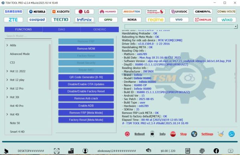Expand the A60s model tree item
This screenshot has height=155, width=240.
click(x=7, y=45)
